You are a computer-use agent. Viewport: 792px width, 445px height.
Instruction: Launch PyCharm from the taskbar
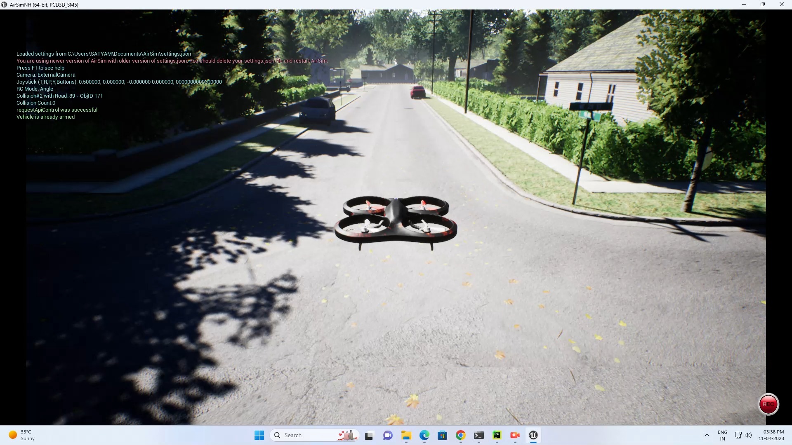(x=497, y=436)
